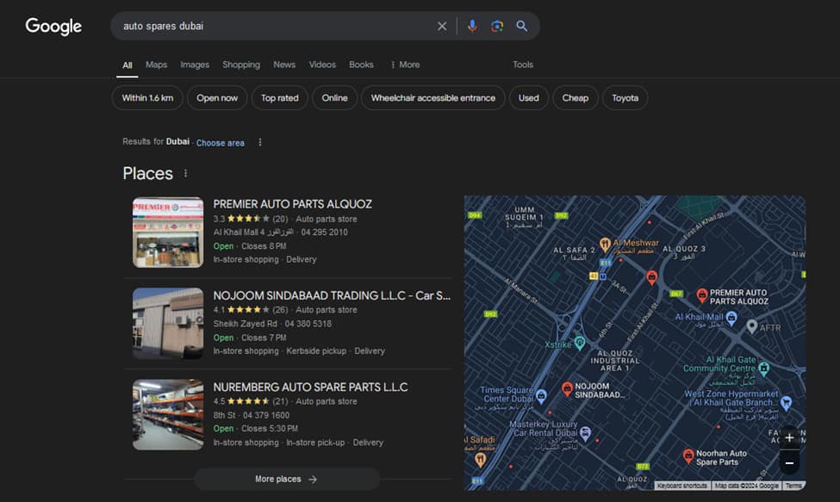Clear the search query using the X icon
This screenshot has width=840, height=502.
[442, 26]
